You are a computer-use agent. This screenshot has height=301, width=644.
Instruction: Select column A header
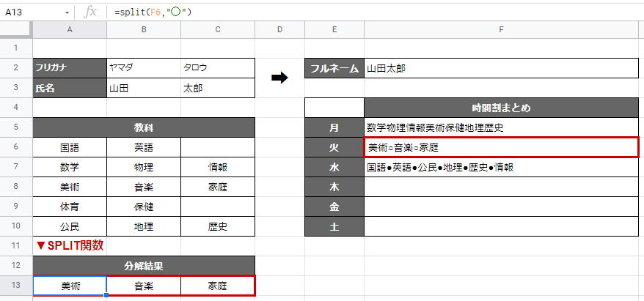(x=70, y=29)
